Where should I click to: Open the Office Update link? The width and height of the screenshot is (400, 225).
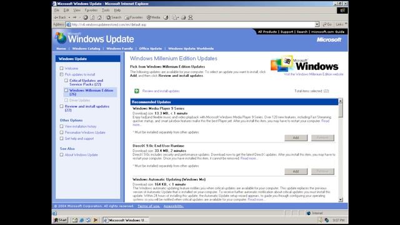(x=151, y=49)
